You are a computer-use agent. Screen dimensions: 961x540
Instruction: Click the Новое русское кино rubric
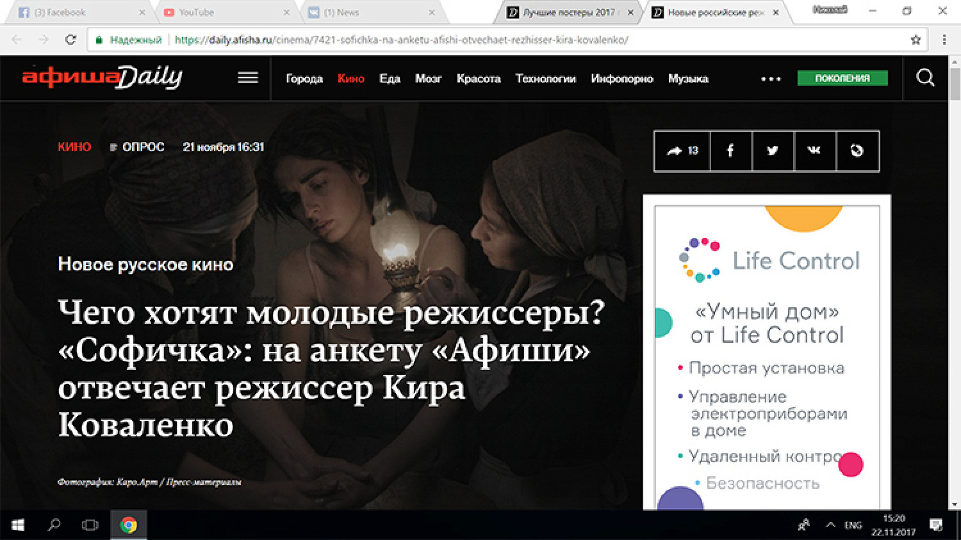tap(145, 264)
